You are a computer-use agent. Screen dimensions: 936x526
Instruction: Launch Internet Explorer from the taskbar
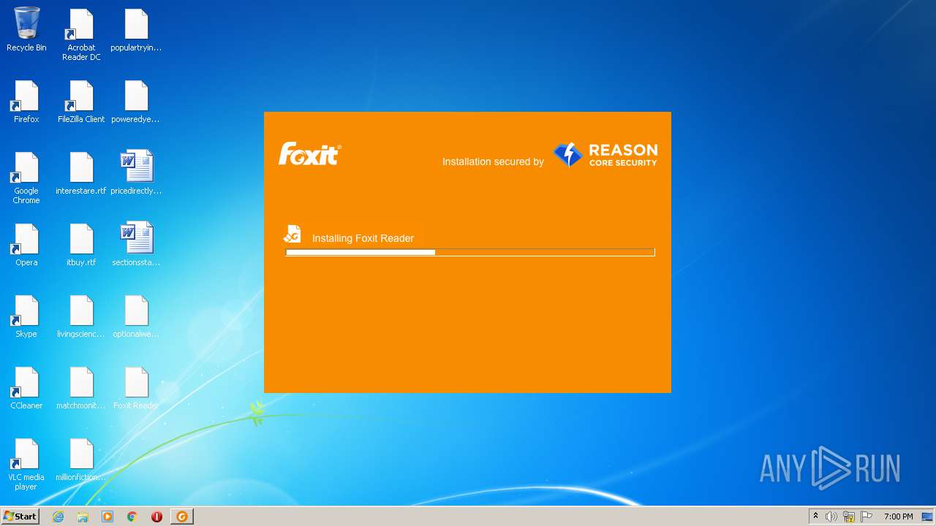click(58, 517)
